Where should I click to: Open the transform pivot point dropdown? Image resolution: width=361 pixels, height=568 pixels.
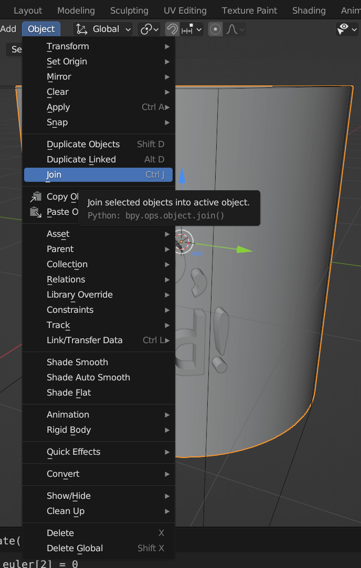(149, 29)
